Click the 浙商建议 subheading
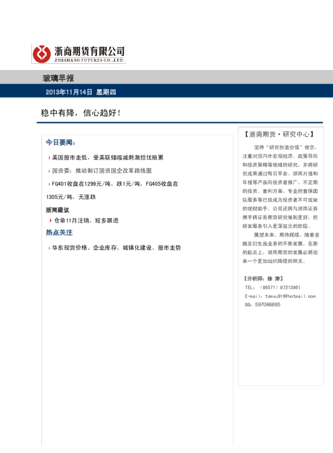 (x=58, y=210)
